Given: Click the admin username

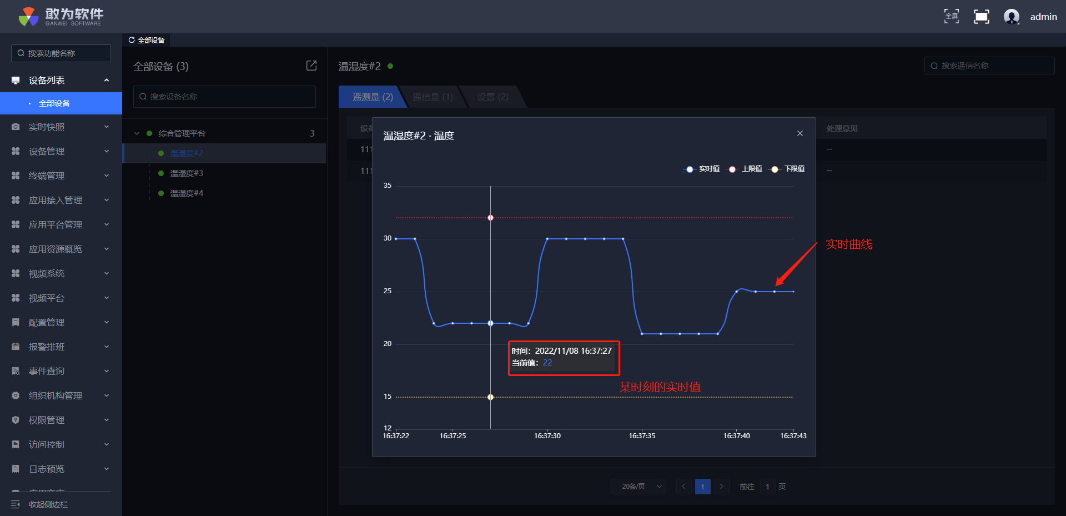Looking at the screenshot, I should point(1044,17).
